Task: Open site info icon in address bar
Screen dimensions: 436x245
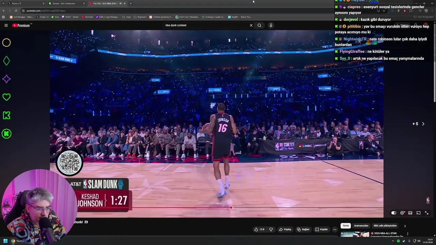Action: [x=23, y=11]
